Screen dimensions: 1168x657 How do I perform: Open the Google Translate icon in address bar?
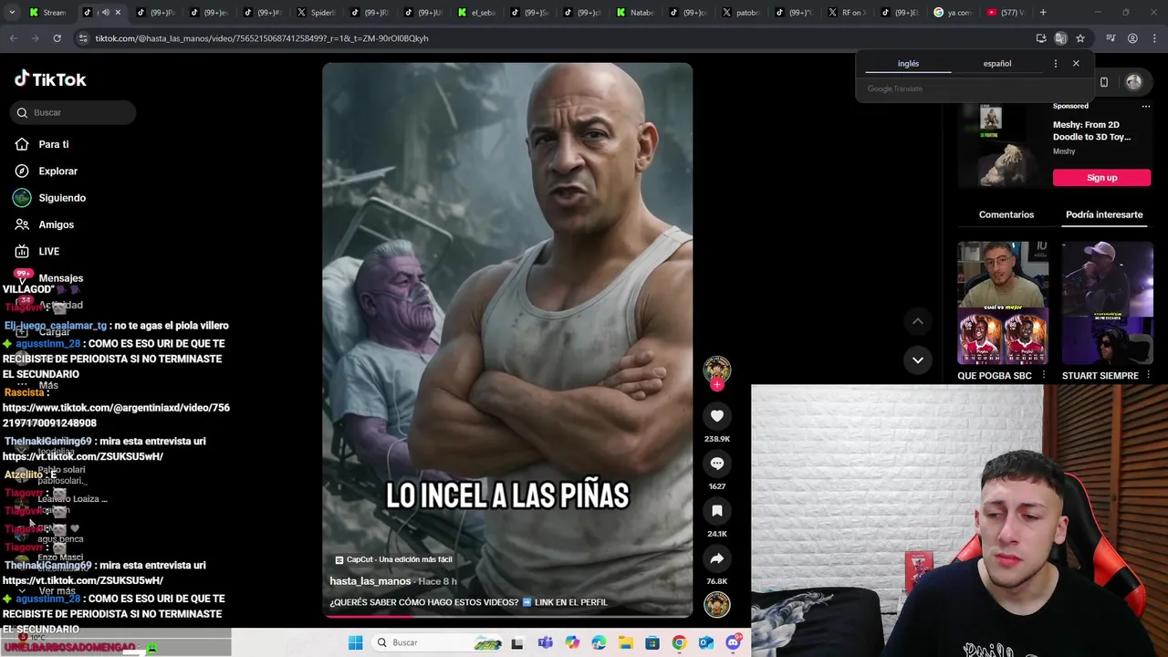tap(1060, 38)
